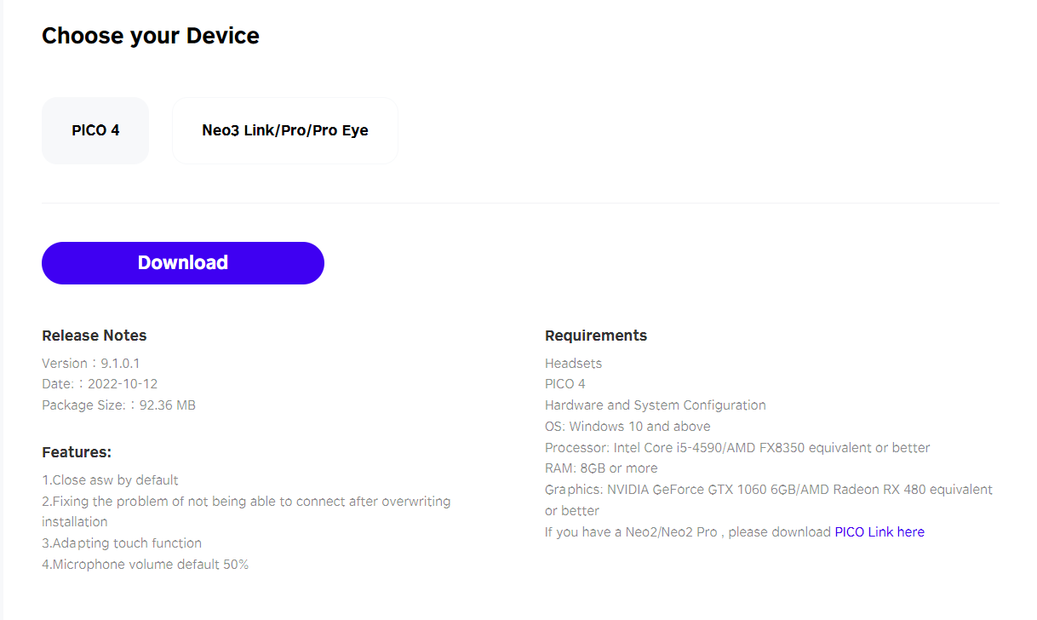The width and height of the screenshot is (1037, 620).
Task: Click the overwriting installation fix feature item
Action: (x=246, y=511)
